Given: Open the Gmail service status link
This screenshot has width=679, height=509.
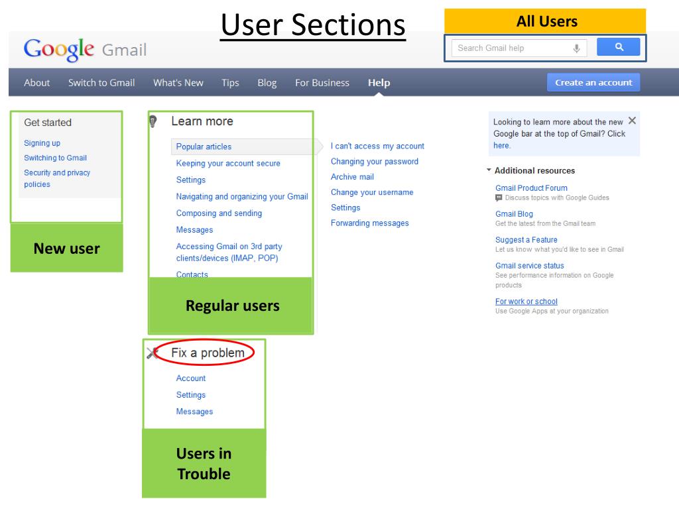Looking at the screenshot, I should pos(530,266).
